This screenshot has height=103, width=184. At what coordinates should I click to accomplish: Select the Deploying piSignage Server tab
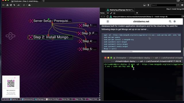(x=120, y=10)
